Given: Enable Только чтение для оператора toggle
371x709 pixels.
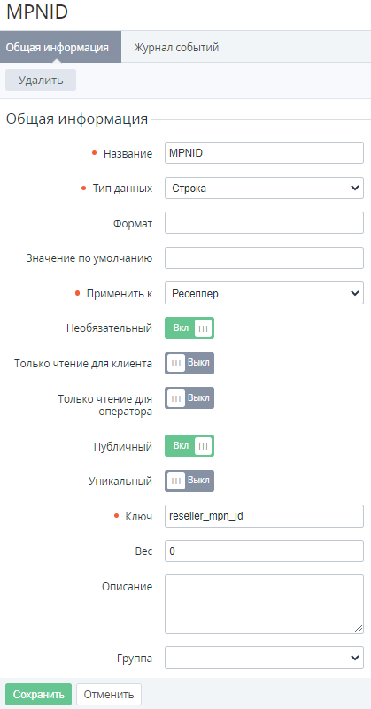Looking at the screenshot, I should coord(189,398).
